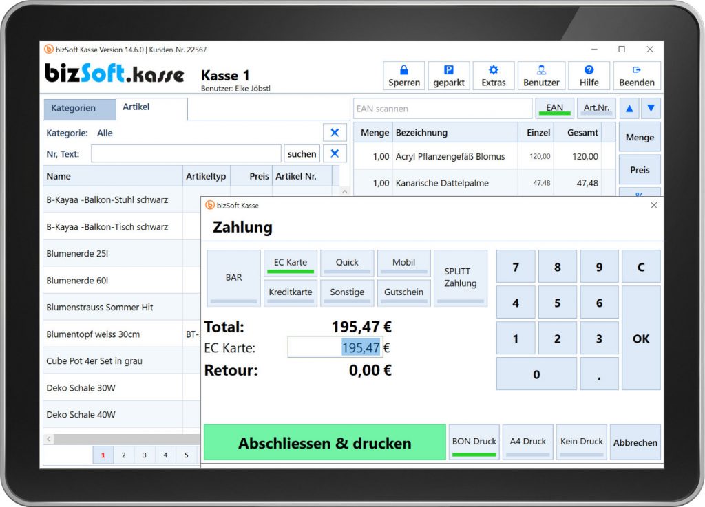Click Abschliessen & drucken
705x507 pixels.
[325, 442]
